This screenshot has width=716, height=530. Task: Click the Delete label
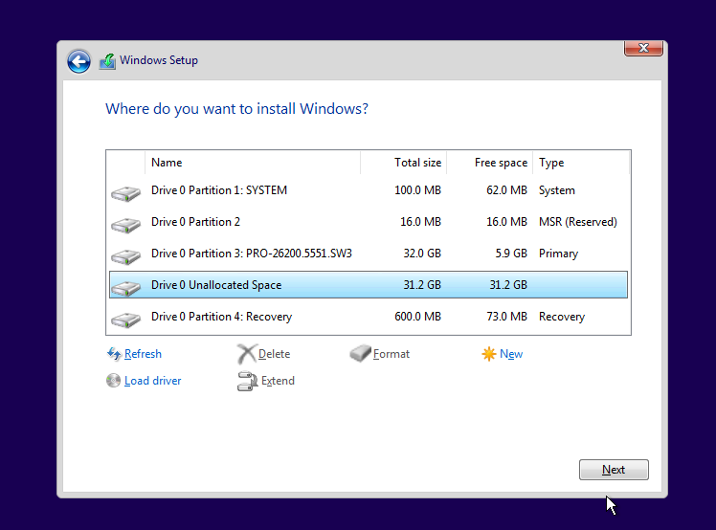click(x=274, y=354)
